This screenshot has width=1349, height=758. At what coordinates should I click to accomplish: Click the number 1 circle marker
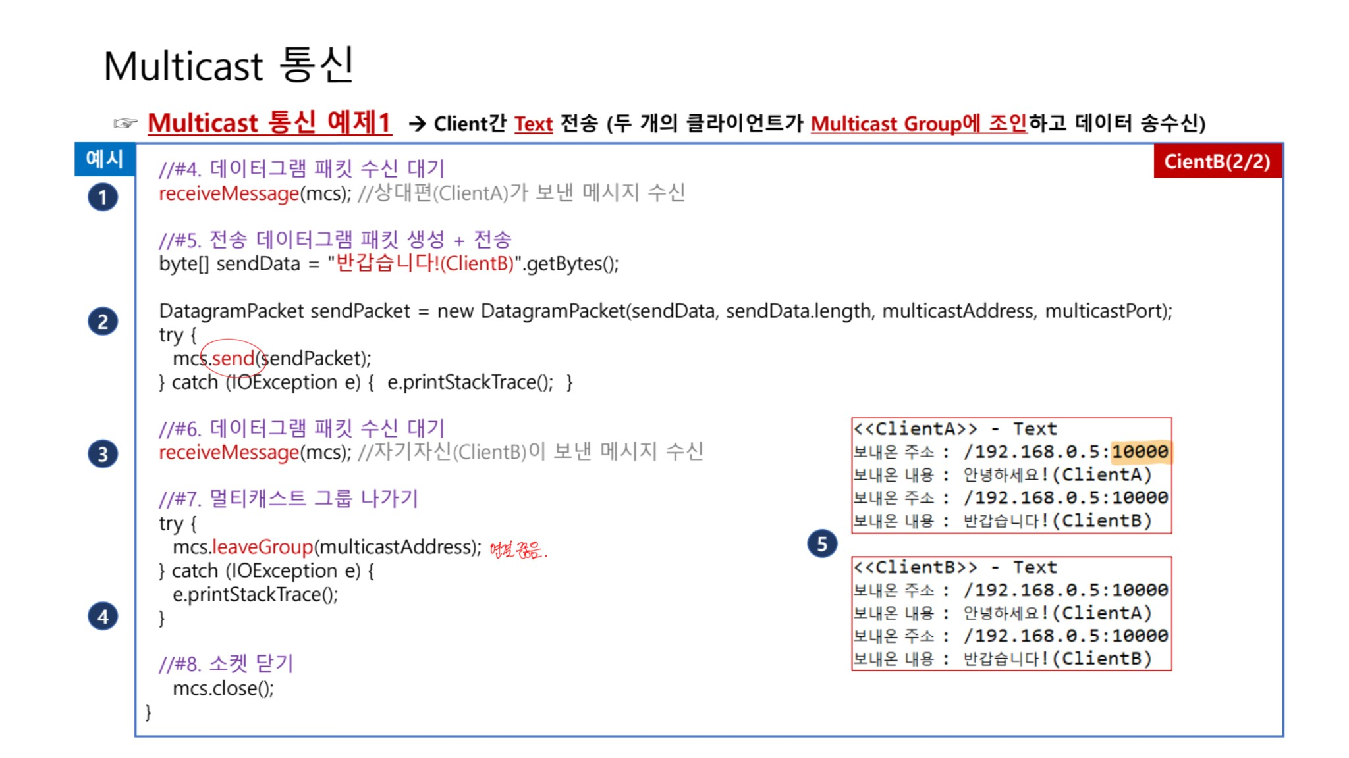[x=103, y=197]
